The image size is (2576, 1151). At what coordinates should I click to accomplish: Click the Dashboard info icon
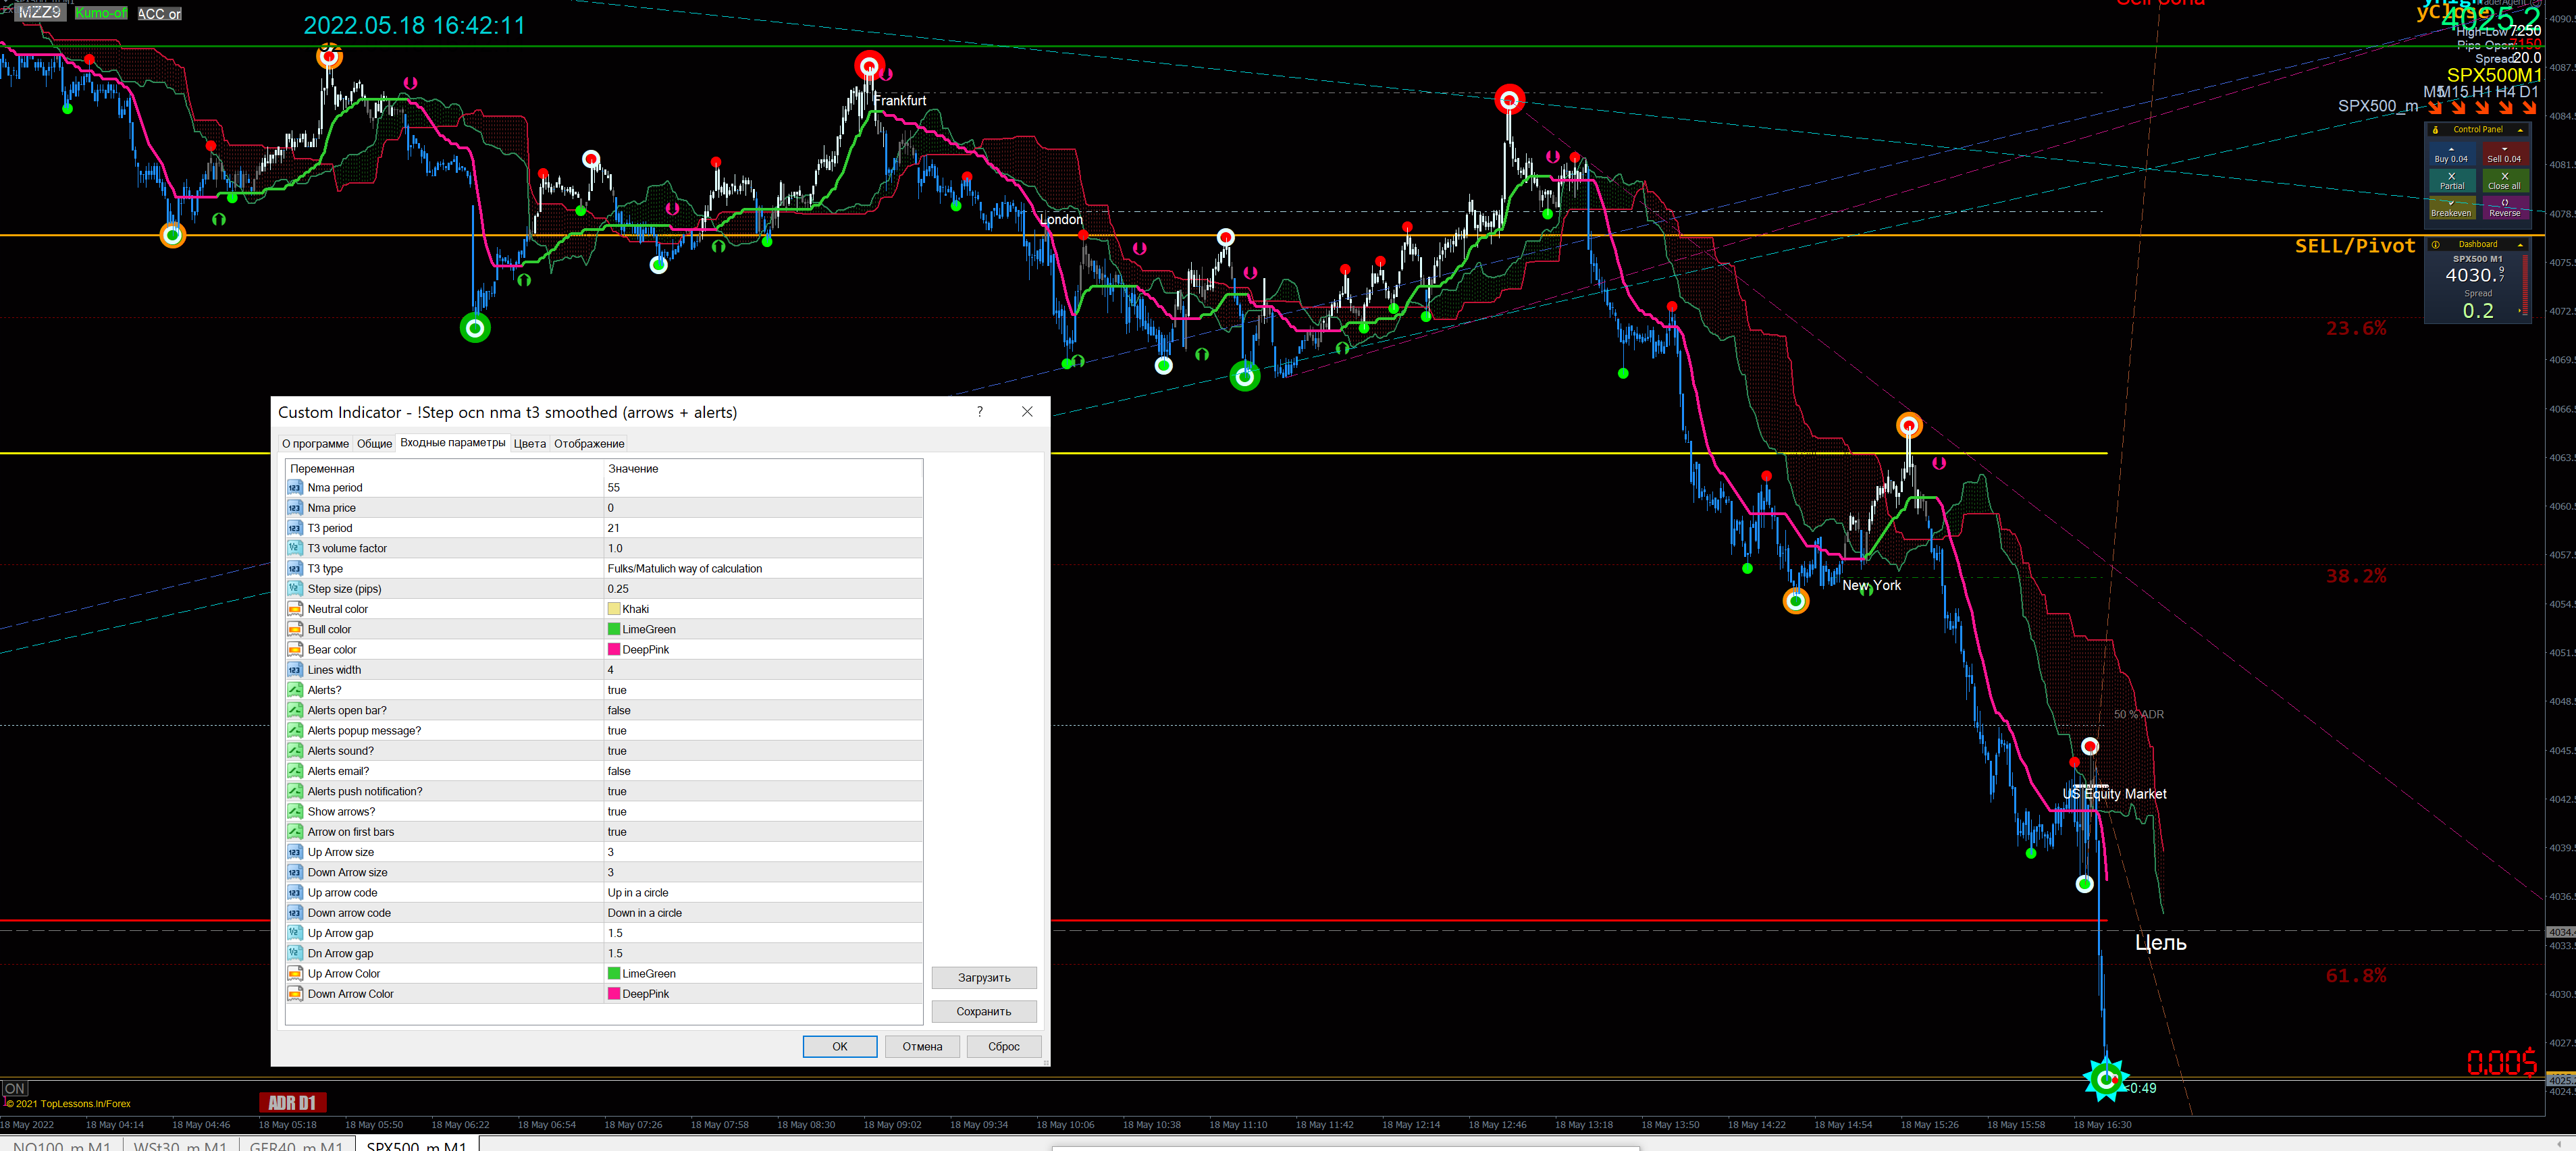[2436, 244]
